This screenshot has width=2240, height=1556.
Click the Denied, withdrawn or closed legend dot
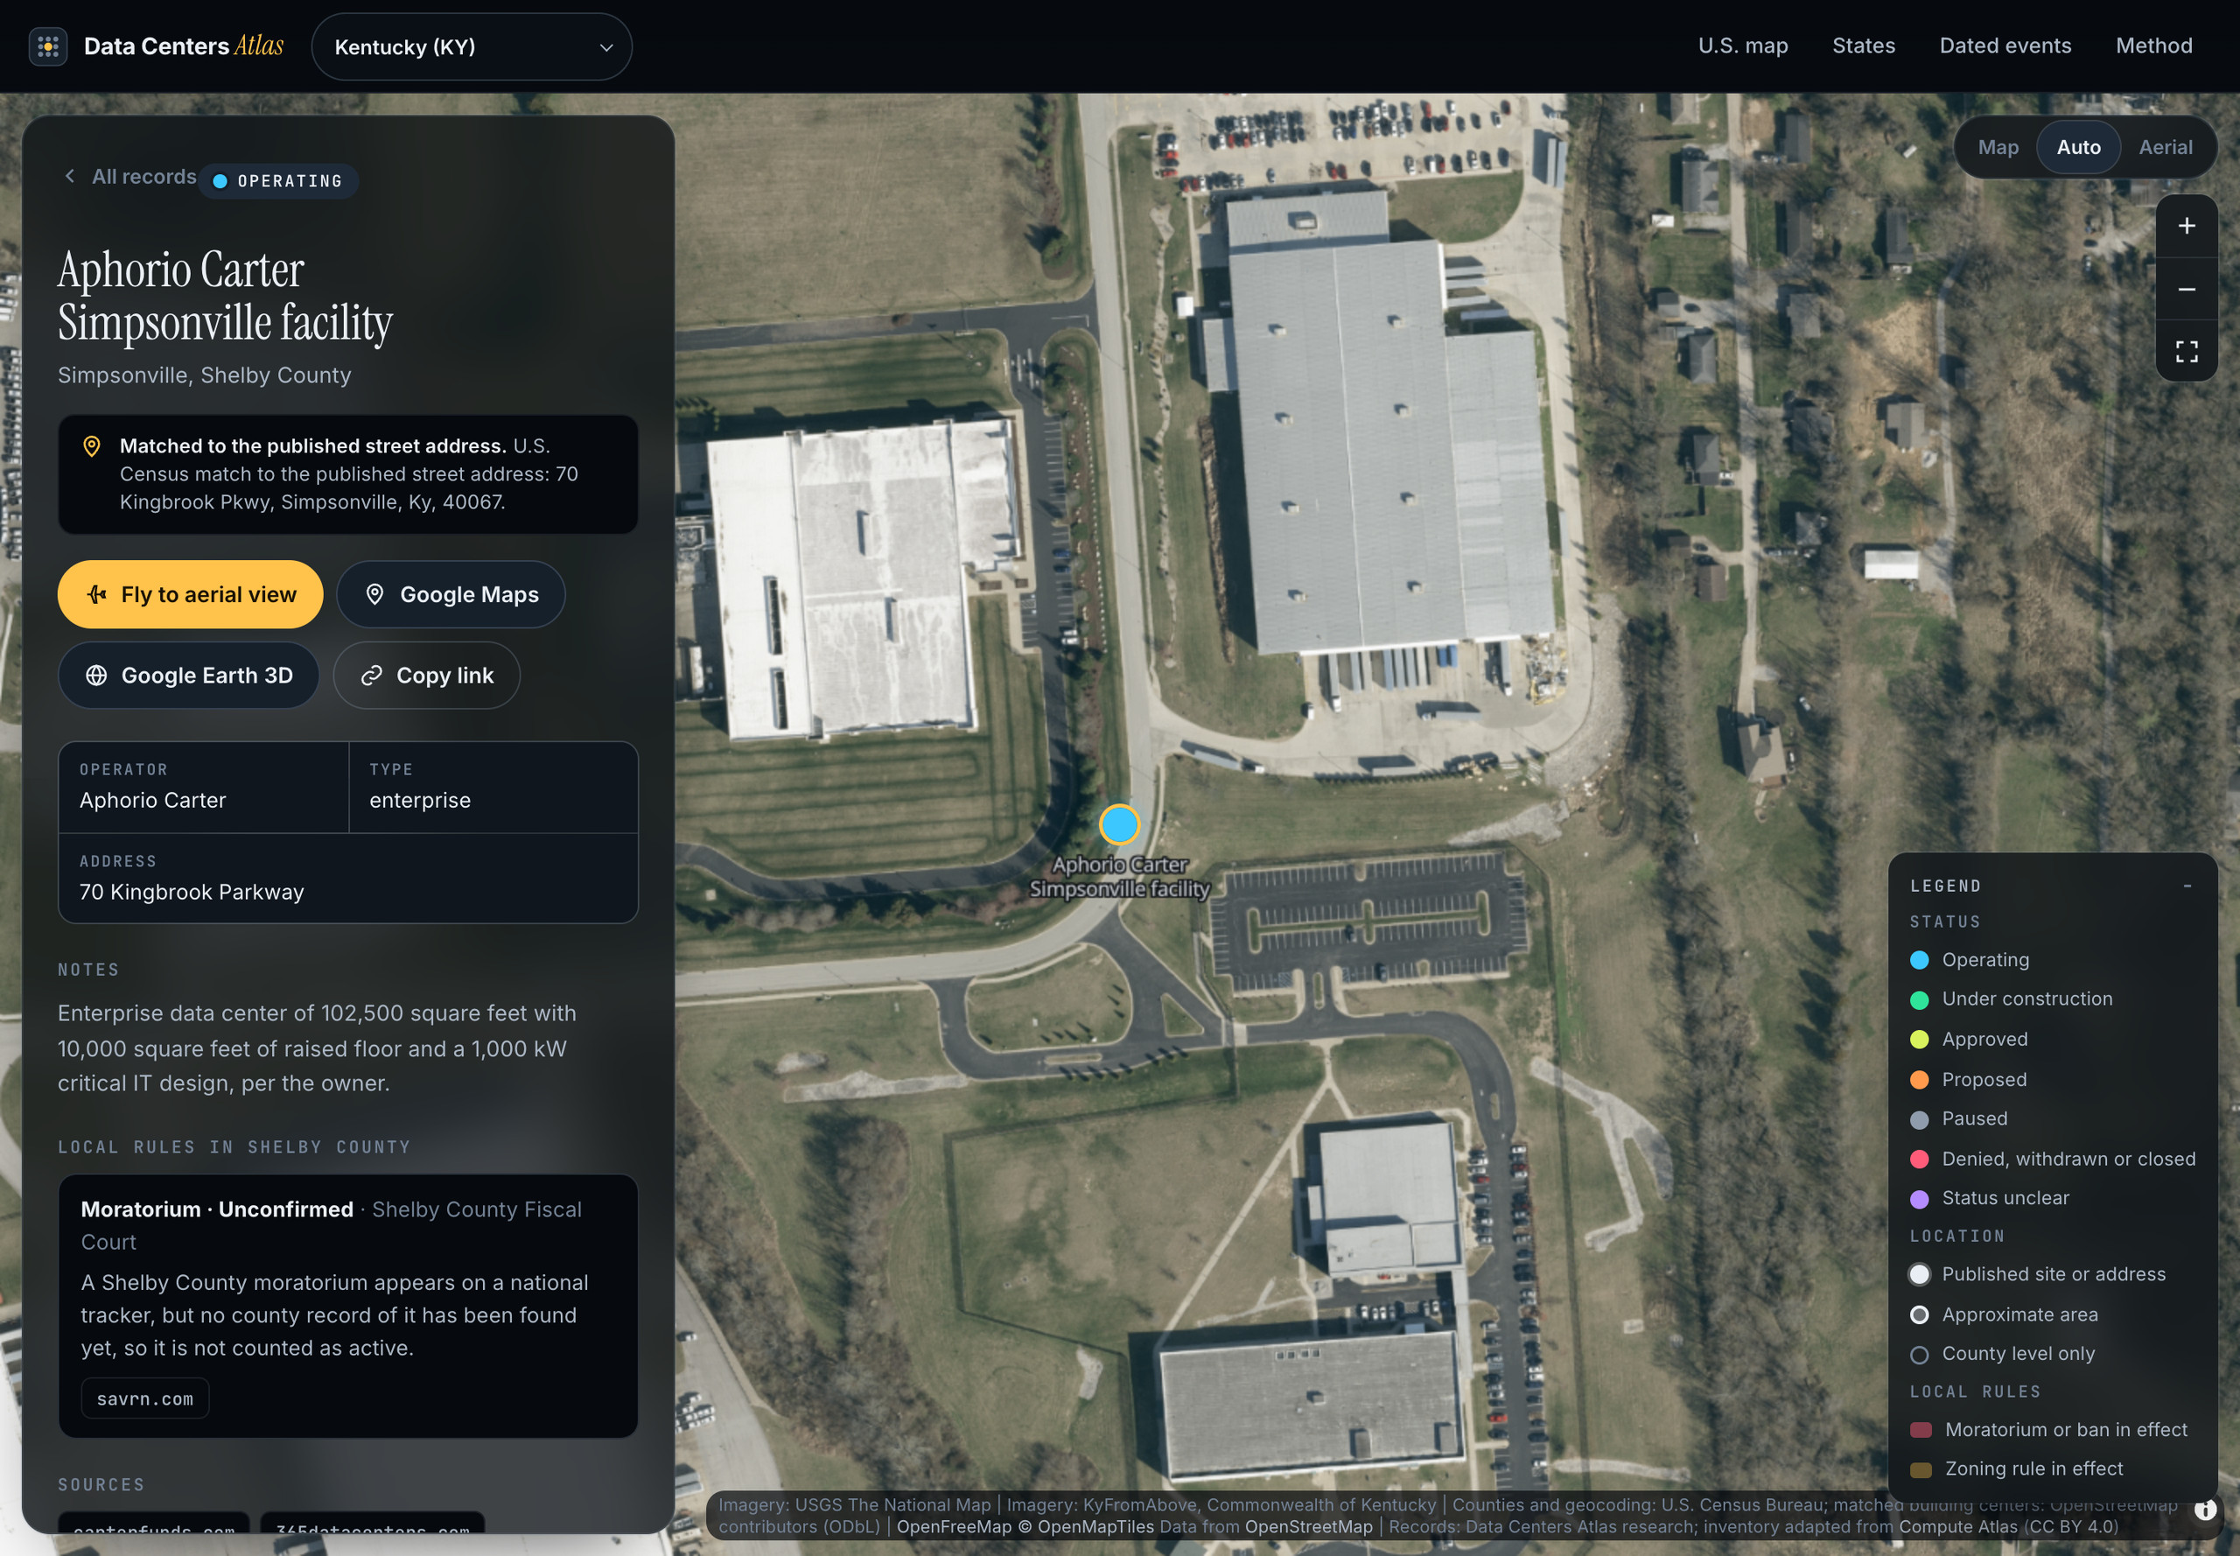point(1919,1160)
